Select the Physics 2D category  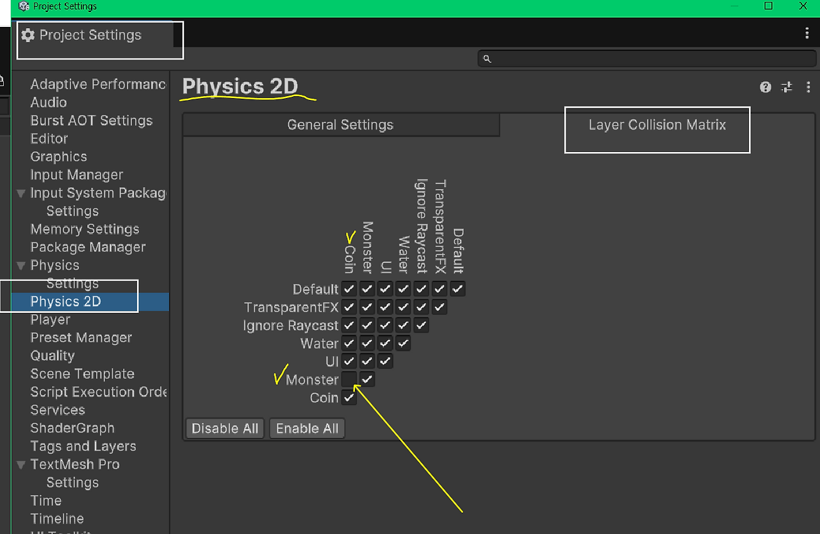(x=65, y=301)
